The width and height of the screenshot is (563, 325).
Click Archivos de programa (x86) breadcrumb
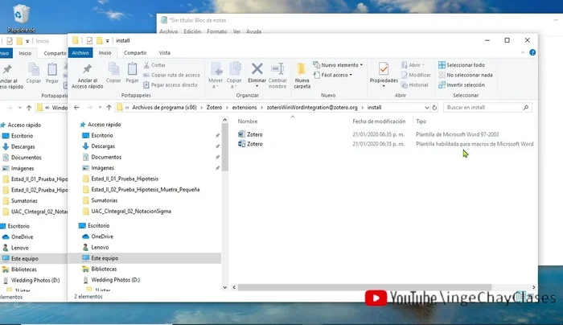coord(164,107)
